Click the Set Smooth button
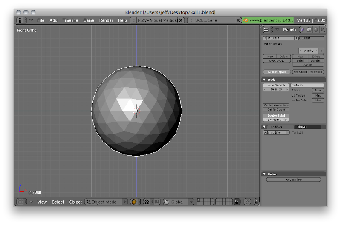 (300, 72)
